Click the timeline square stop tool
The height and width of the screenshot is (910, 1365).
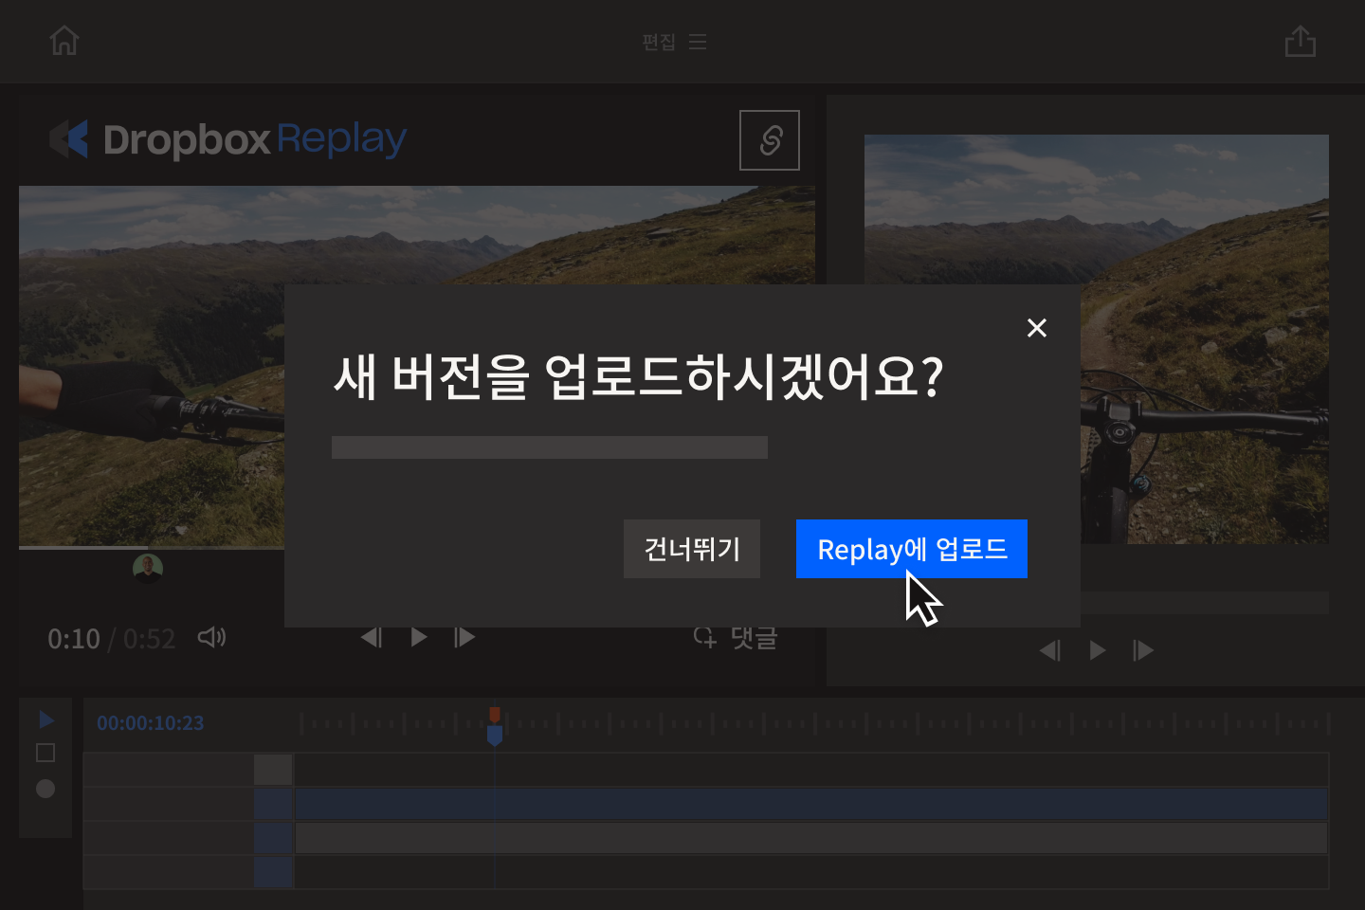coord(45,753)
